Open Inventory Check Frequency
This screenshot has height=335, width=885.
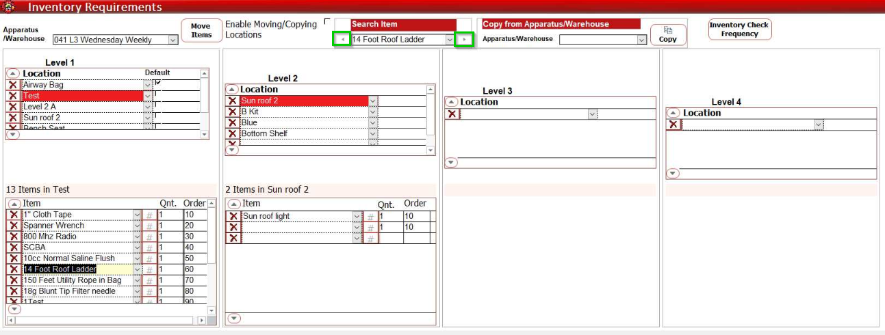tap(739, 29)
